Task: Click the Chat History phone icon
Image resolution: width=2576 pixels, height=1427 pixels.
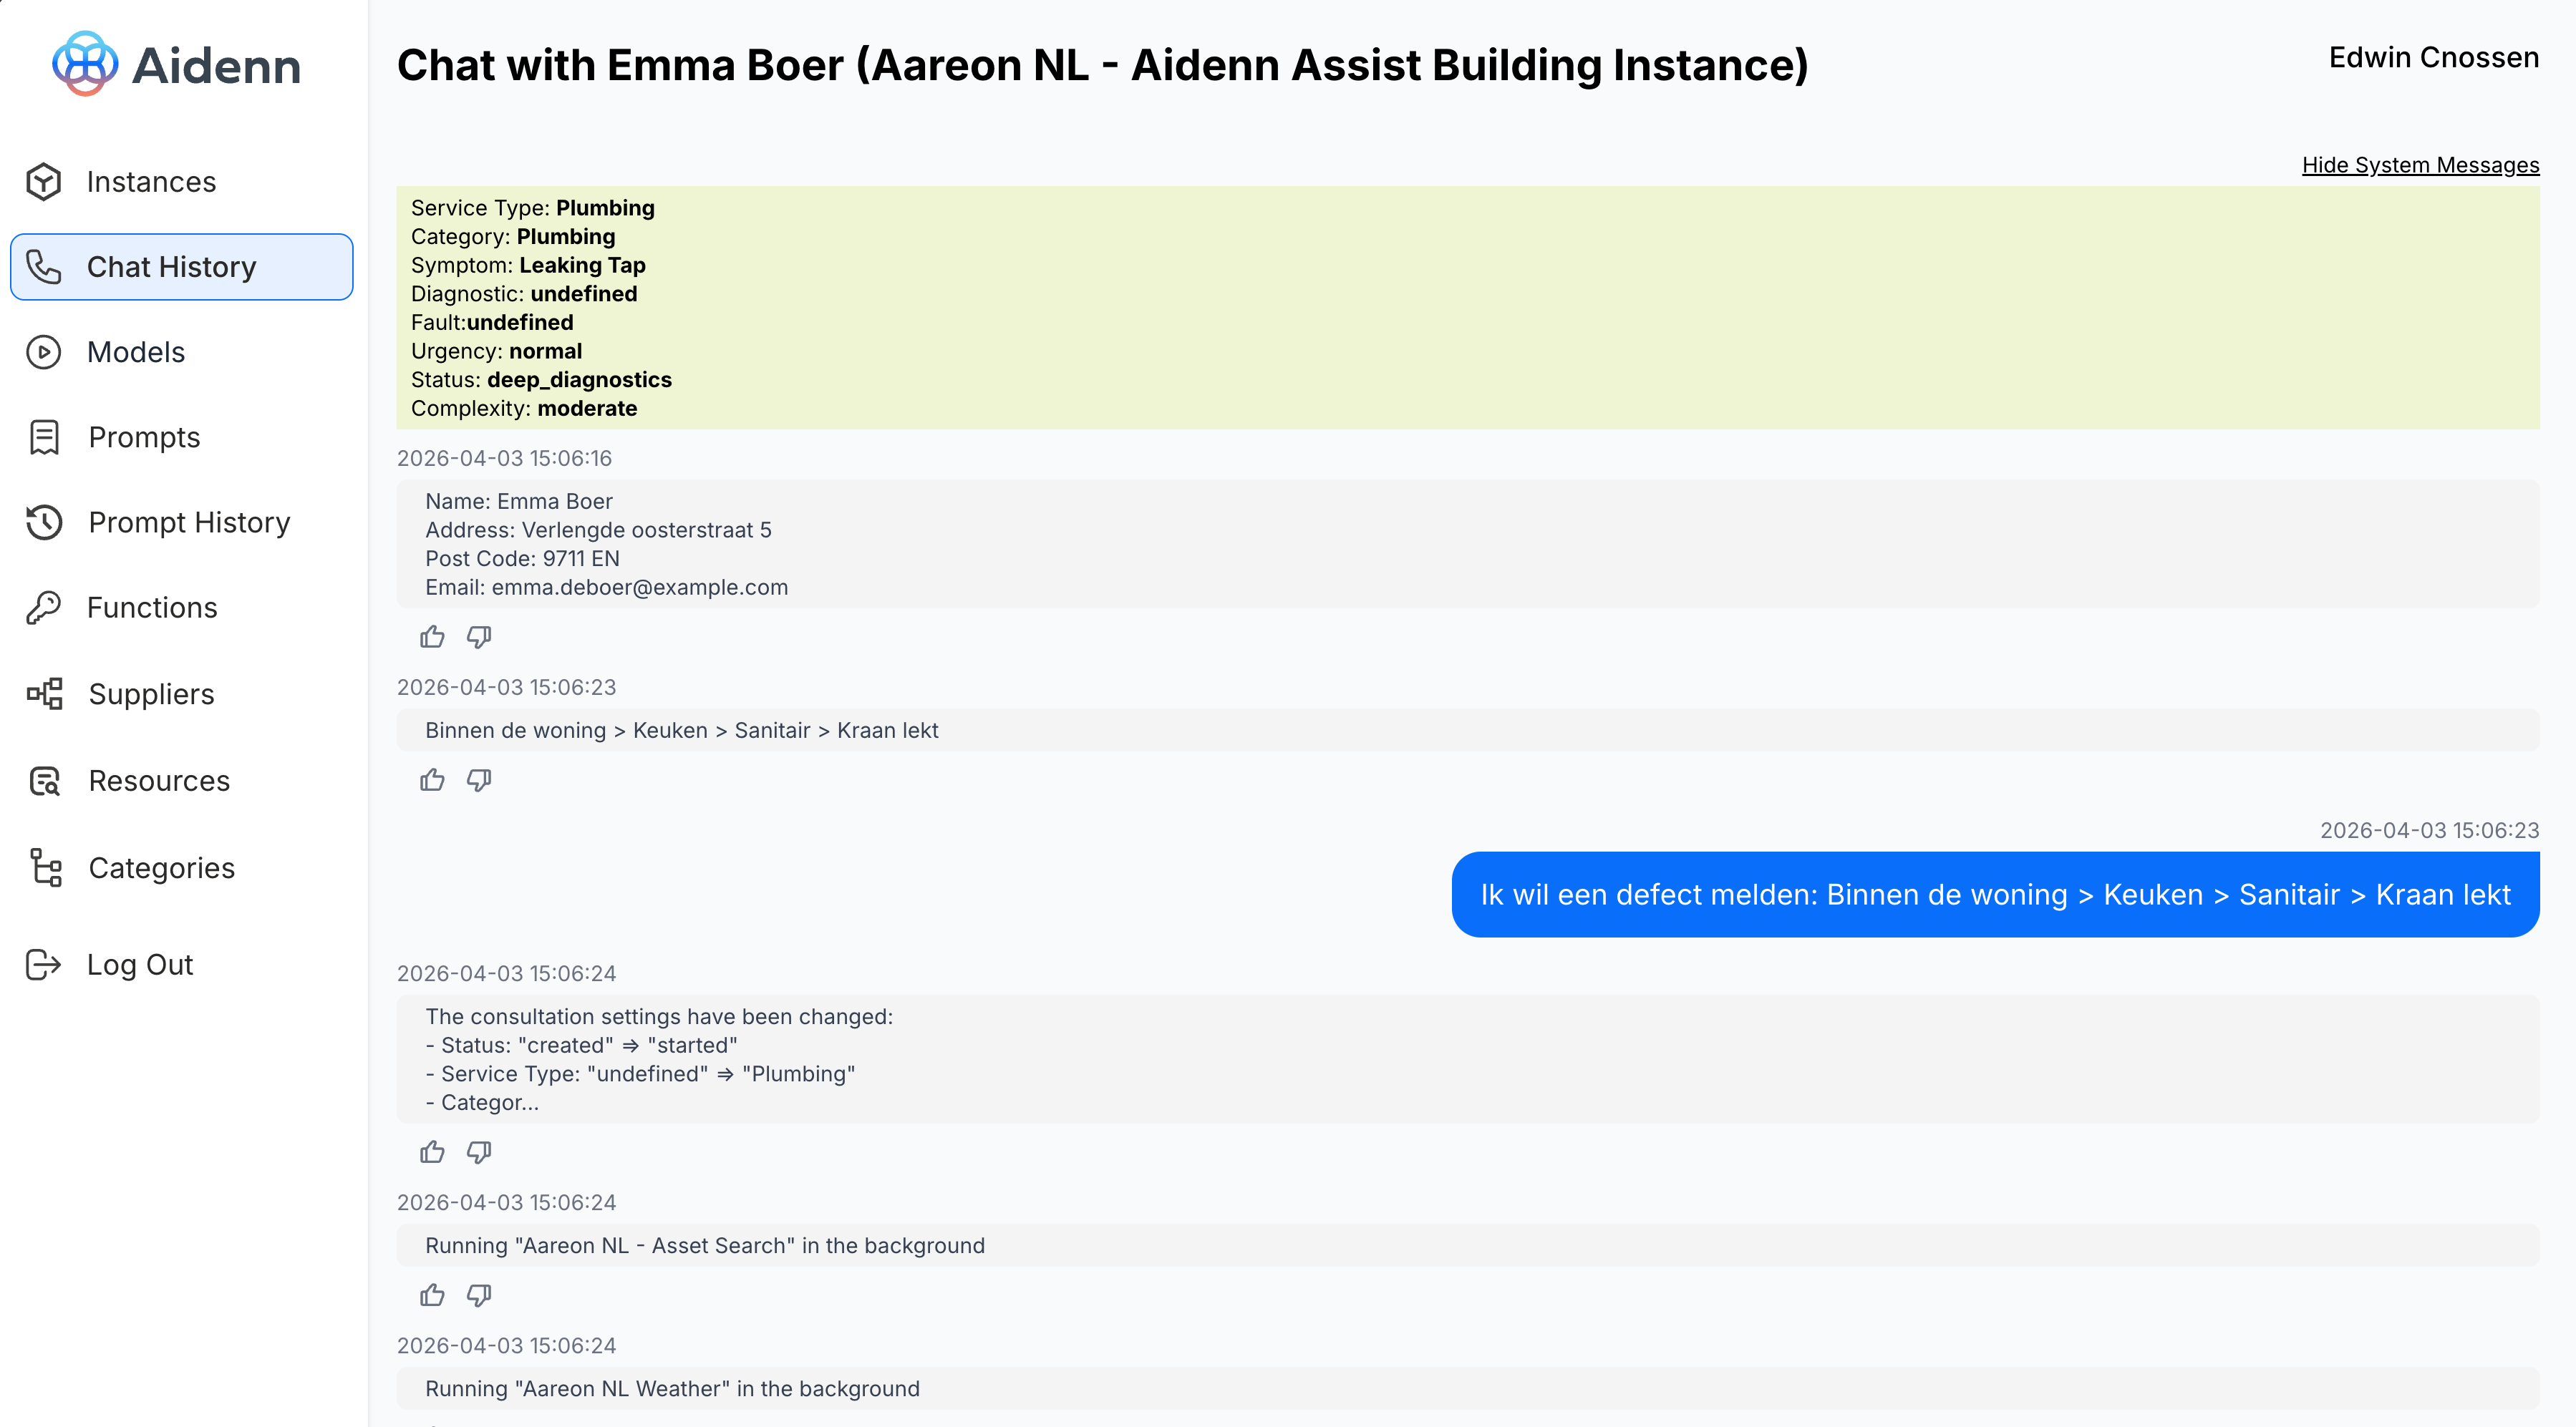Action: click(x=44, y=267)
